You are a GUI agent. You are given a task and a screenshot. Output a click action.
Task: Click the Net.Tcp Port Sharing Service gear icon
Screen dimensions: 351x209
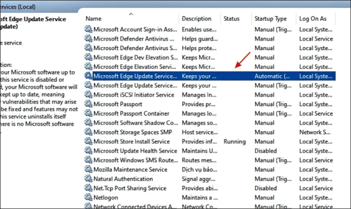coord(88,189)
